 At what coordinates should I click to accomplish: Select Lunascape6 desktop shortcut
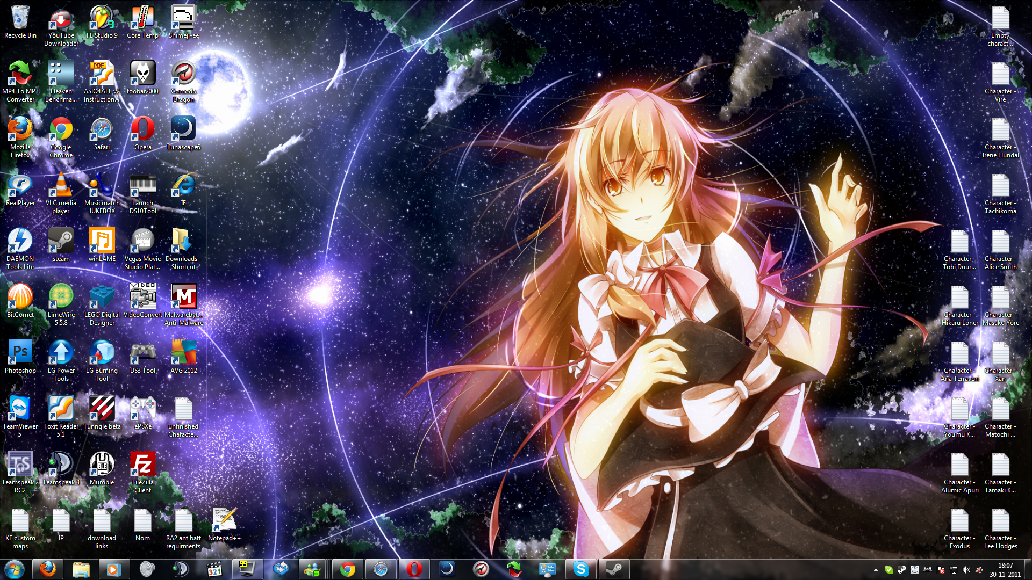(x=184, y=133)
